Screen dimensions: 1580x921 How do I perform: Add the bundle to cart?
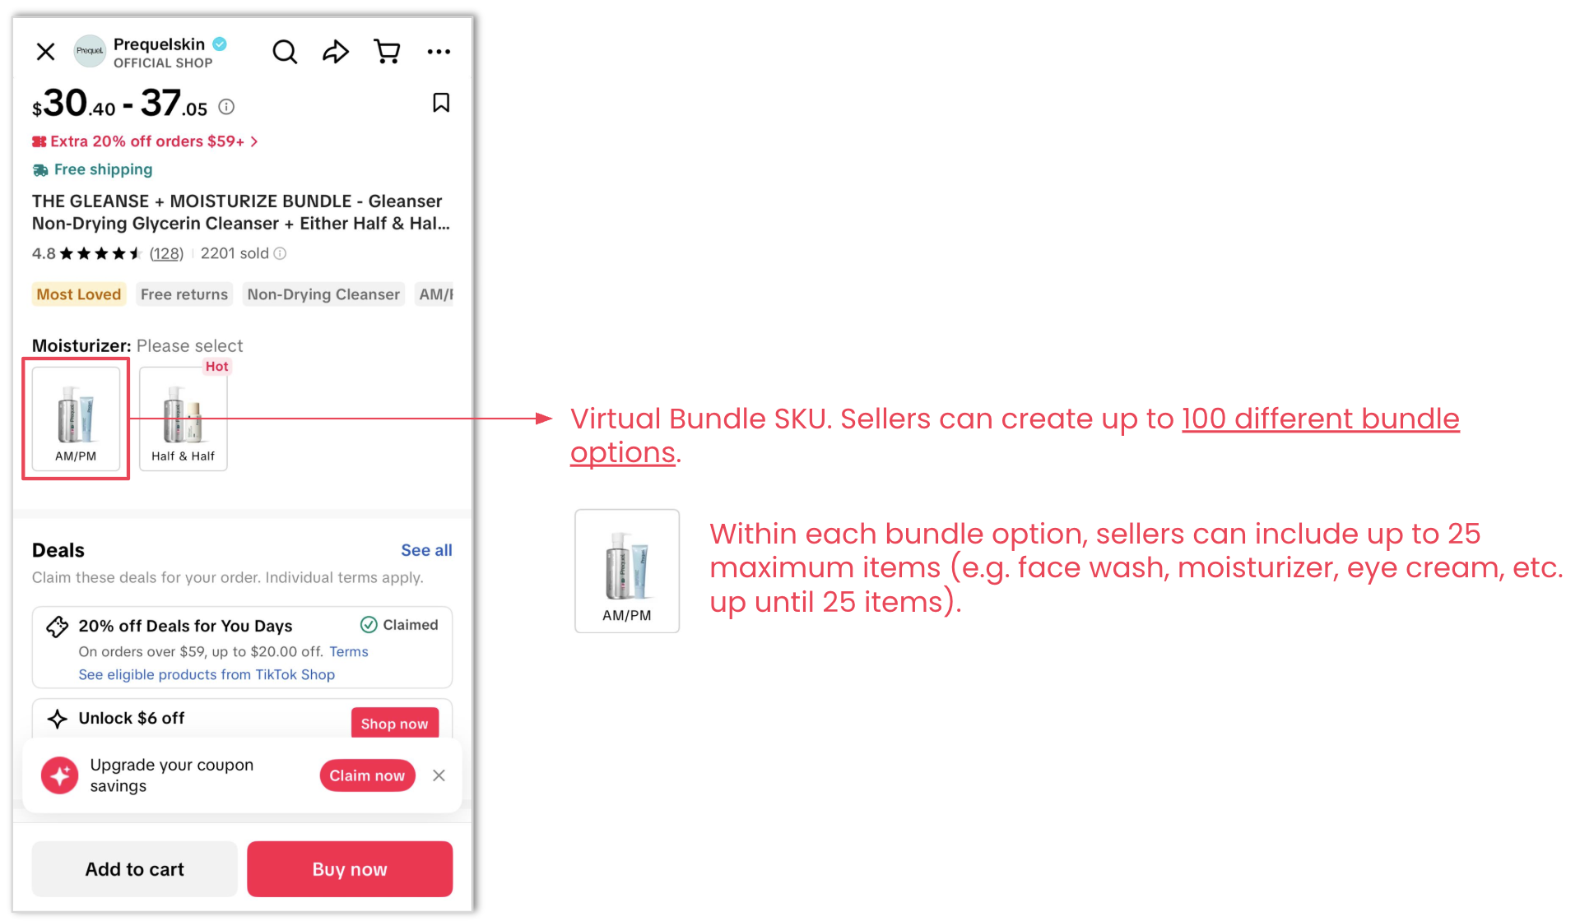[x=134, y=869]
